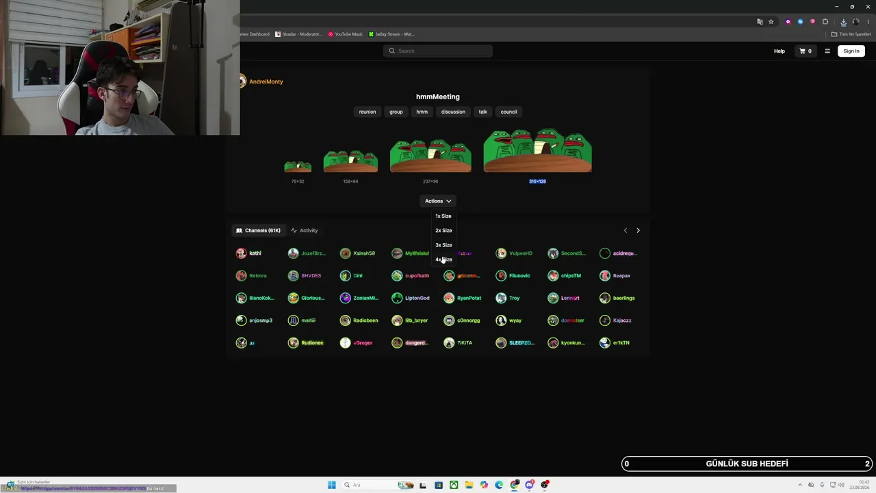Viewport: 876px width, 493px height.
Task: Switch to the Activity tab
Action: [305, 231]
